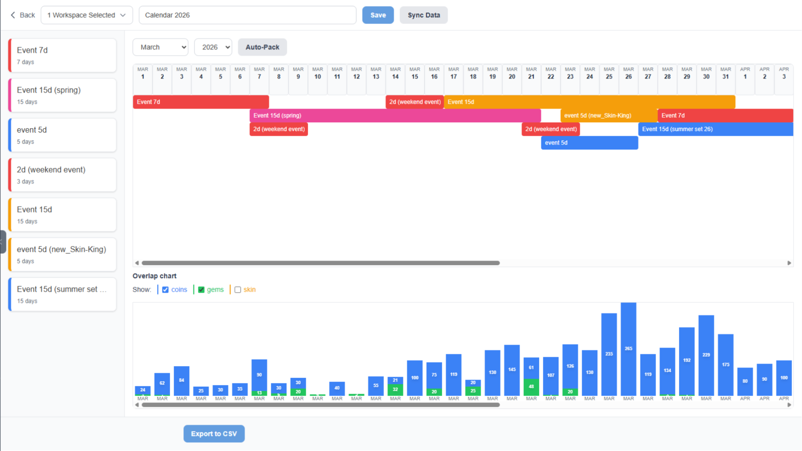Click the left arrow of the timeline scrollbar
The image size is (802, 451).
click(x=137, y=263)
